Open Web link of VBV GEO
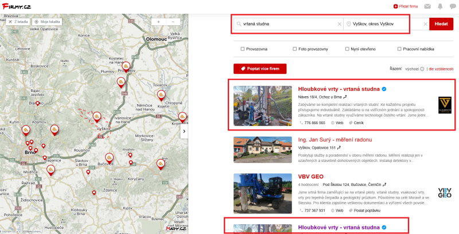Screen dimensions: 459x234 [339, 211]
